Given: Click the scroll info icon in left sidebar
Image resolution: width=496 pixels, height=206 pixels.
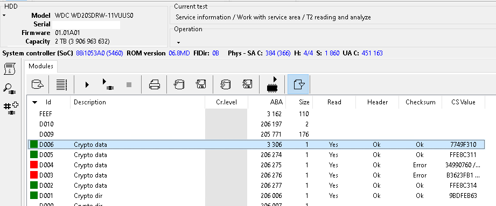Looking at the screenshot, I should 10,68.
